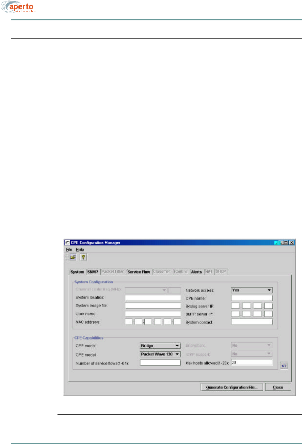Click the CPE Configuration Manager title bar icon
302x444 pixels.
(x=68, y=243)
